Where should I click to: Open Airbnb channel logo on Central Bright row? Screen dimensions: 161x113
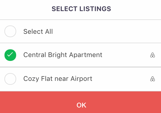click(x=153, y=55)
